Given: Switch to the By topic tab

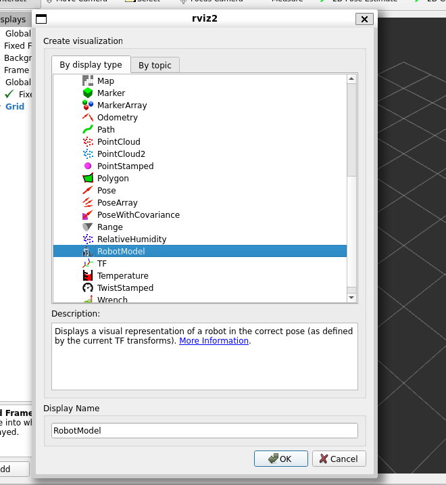Looking at the screenshot, I should click(x=155, y=65).
